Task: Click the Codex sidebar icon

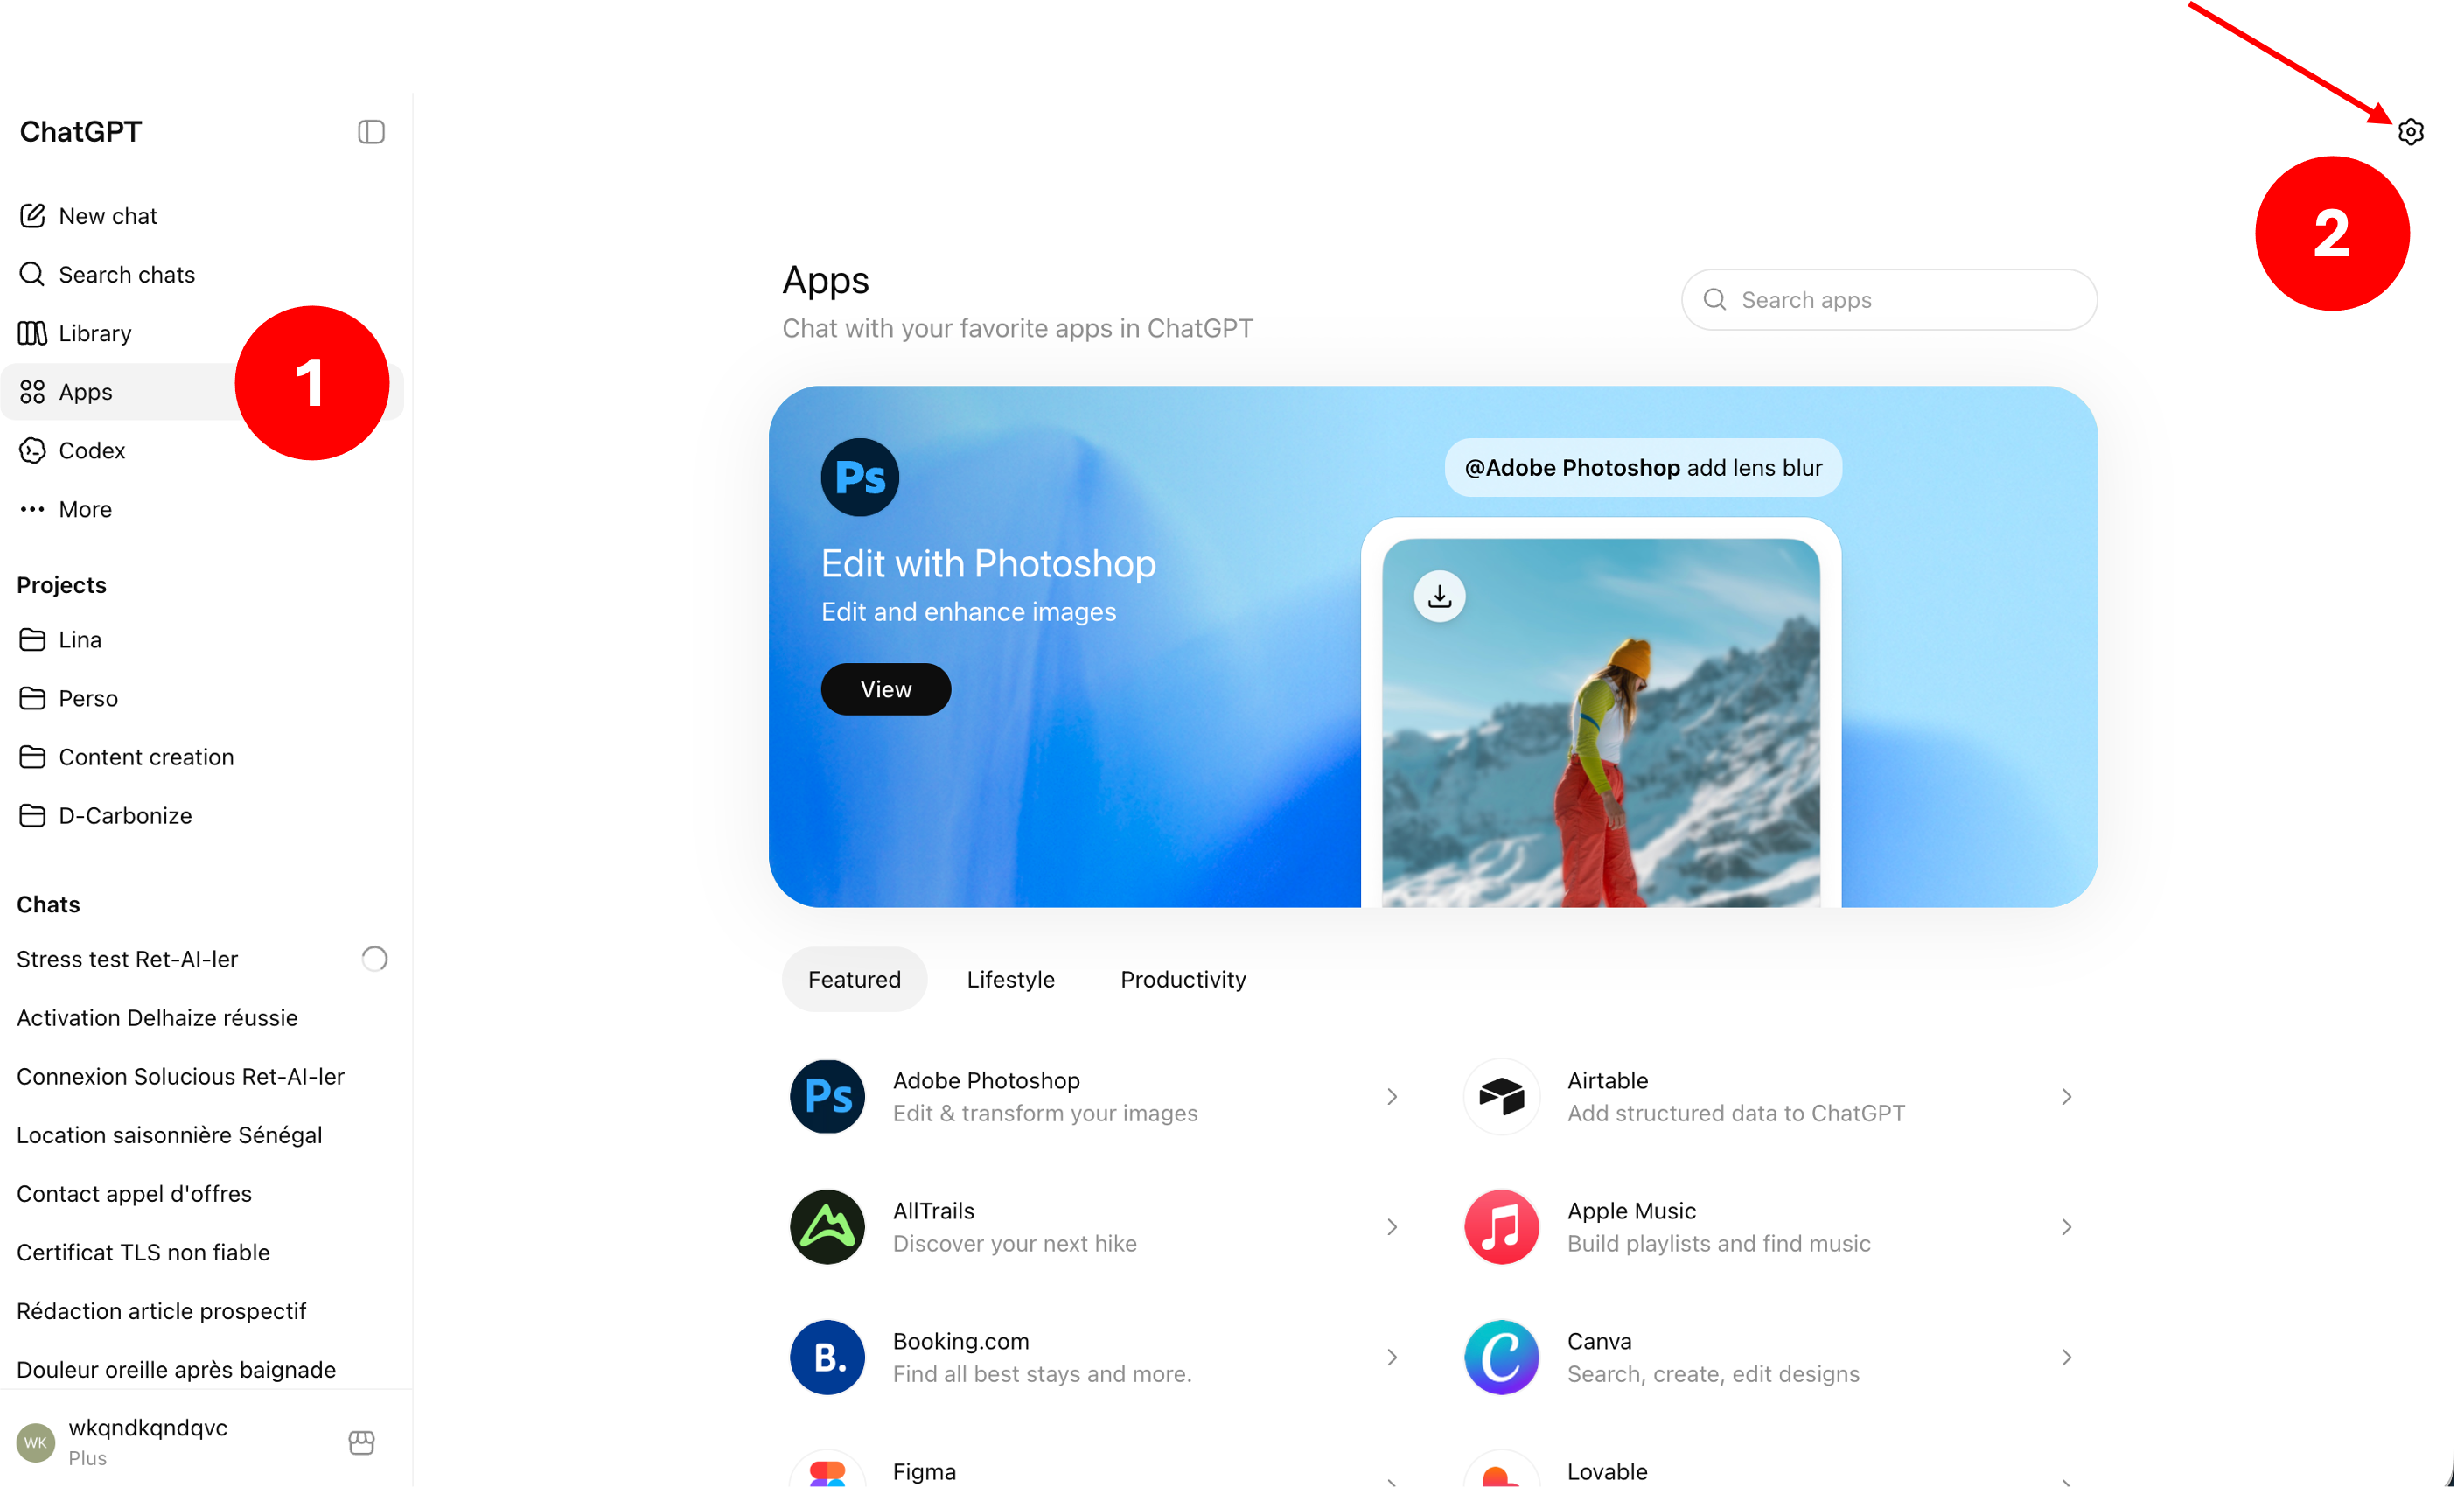Action: pyautogui.click(x=31, y=450)
